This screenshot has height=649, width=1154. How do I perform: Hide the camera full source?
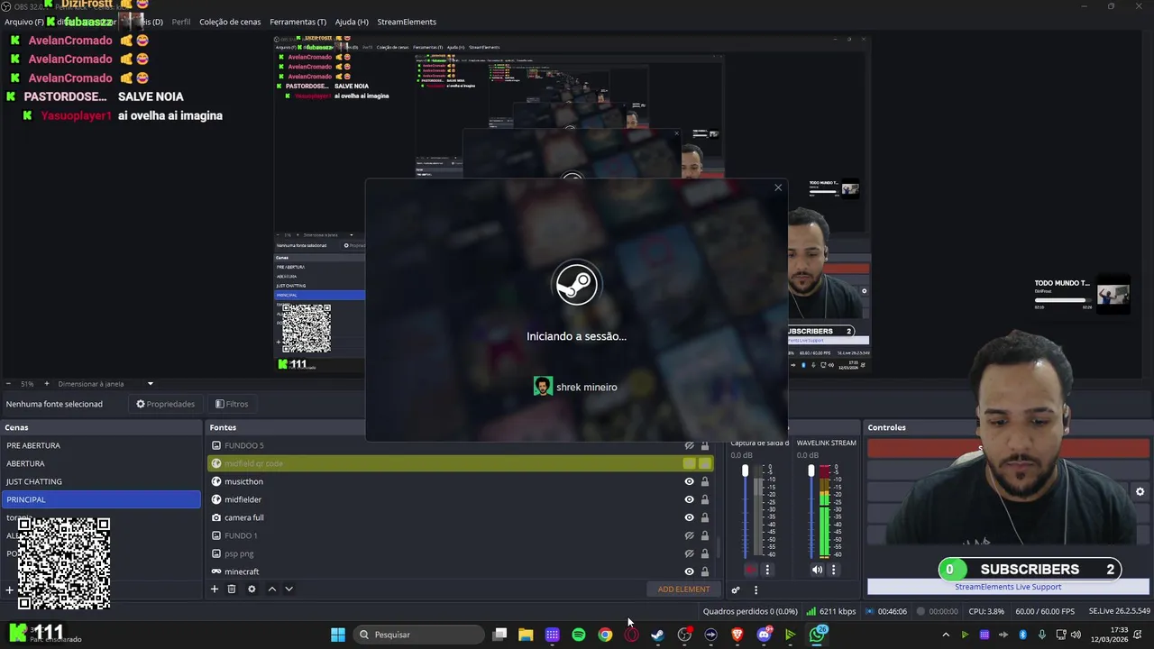[689, 517]
